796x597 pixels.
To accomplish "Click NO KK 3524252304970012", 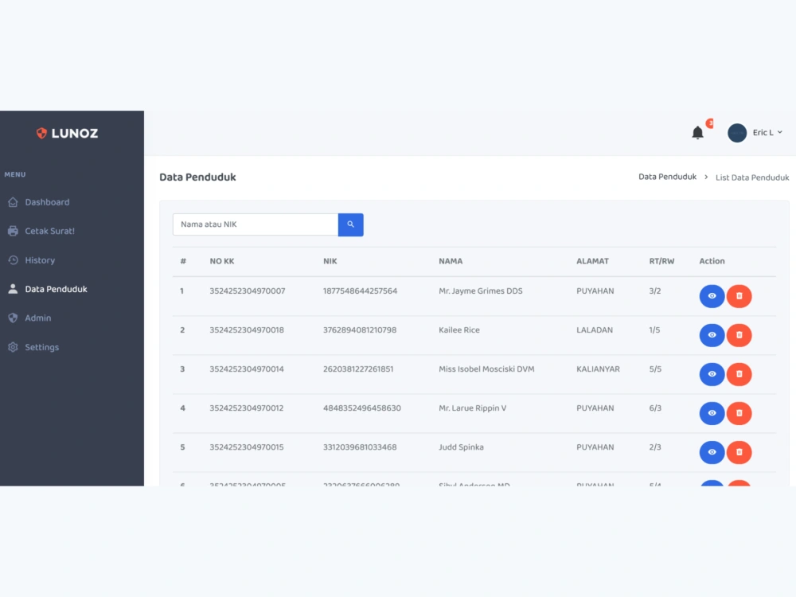I will click(247, 408).
